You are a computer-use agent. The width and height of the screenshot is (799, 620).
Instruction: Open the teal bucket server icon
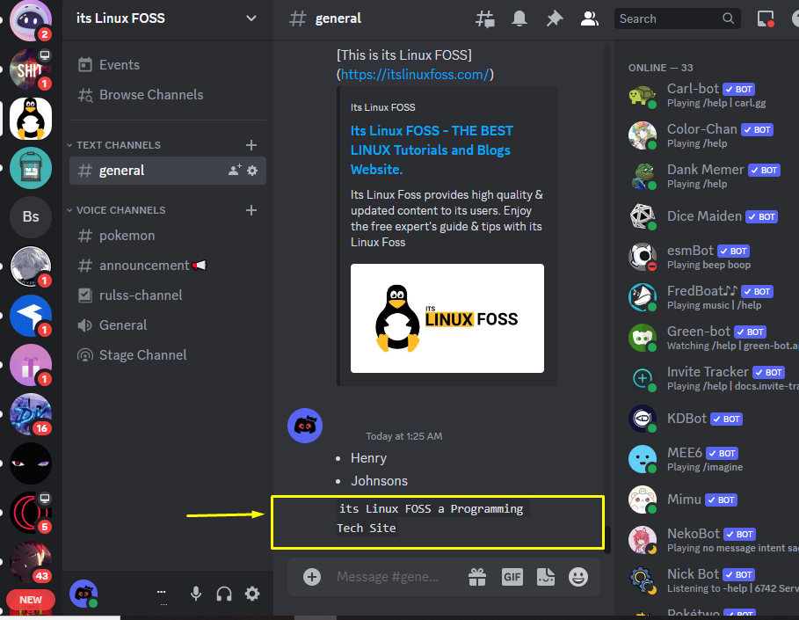(x=31, y=168)
